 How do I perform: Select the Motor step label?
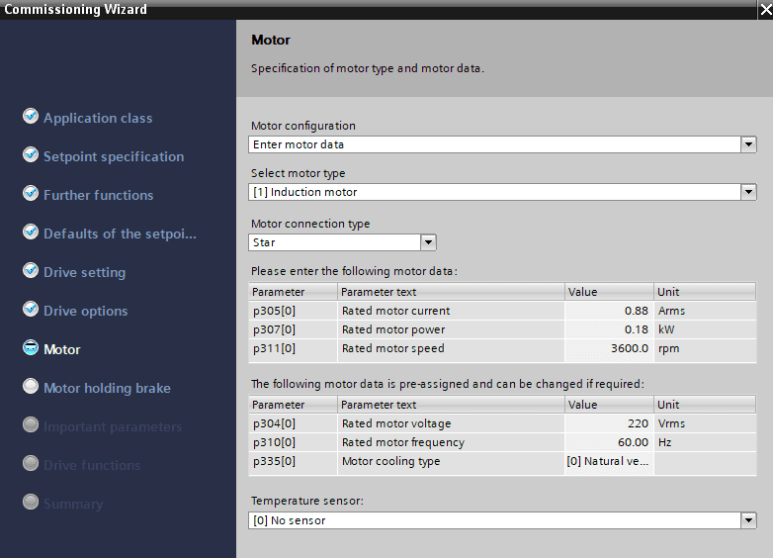(61, 349)
